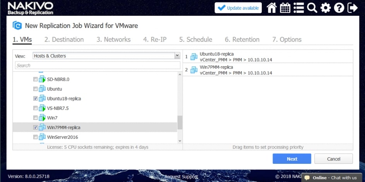Click the tree scroll down arrow
This screenshot has width=365, height=182.
coord(180,141)
